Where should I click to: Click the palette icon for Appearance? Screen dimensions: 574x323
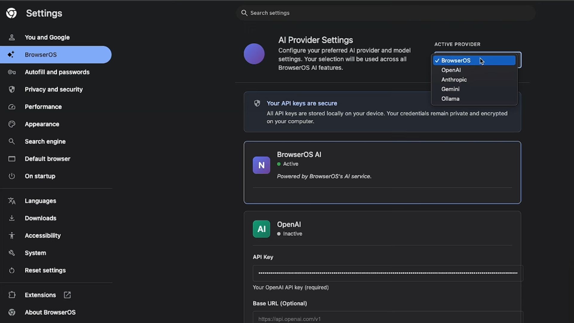(12, 124)
